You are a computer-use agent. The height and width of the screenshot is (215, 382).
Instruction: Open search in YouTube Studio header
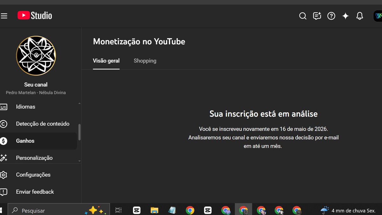click(303, 16)
